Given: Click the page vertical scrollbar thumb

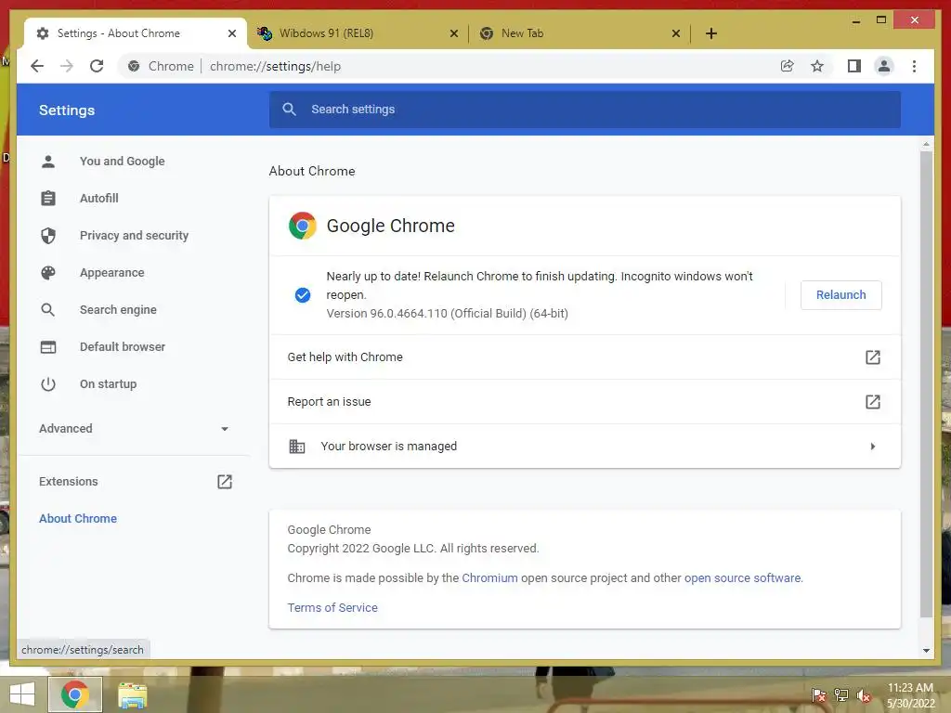Looking at the screenshot, I should click(x=926, y=384).
